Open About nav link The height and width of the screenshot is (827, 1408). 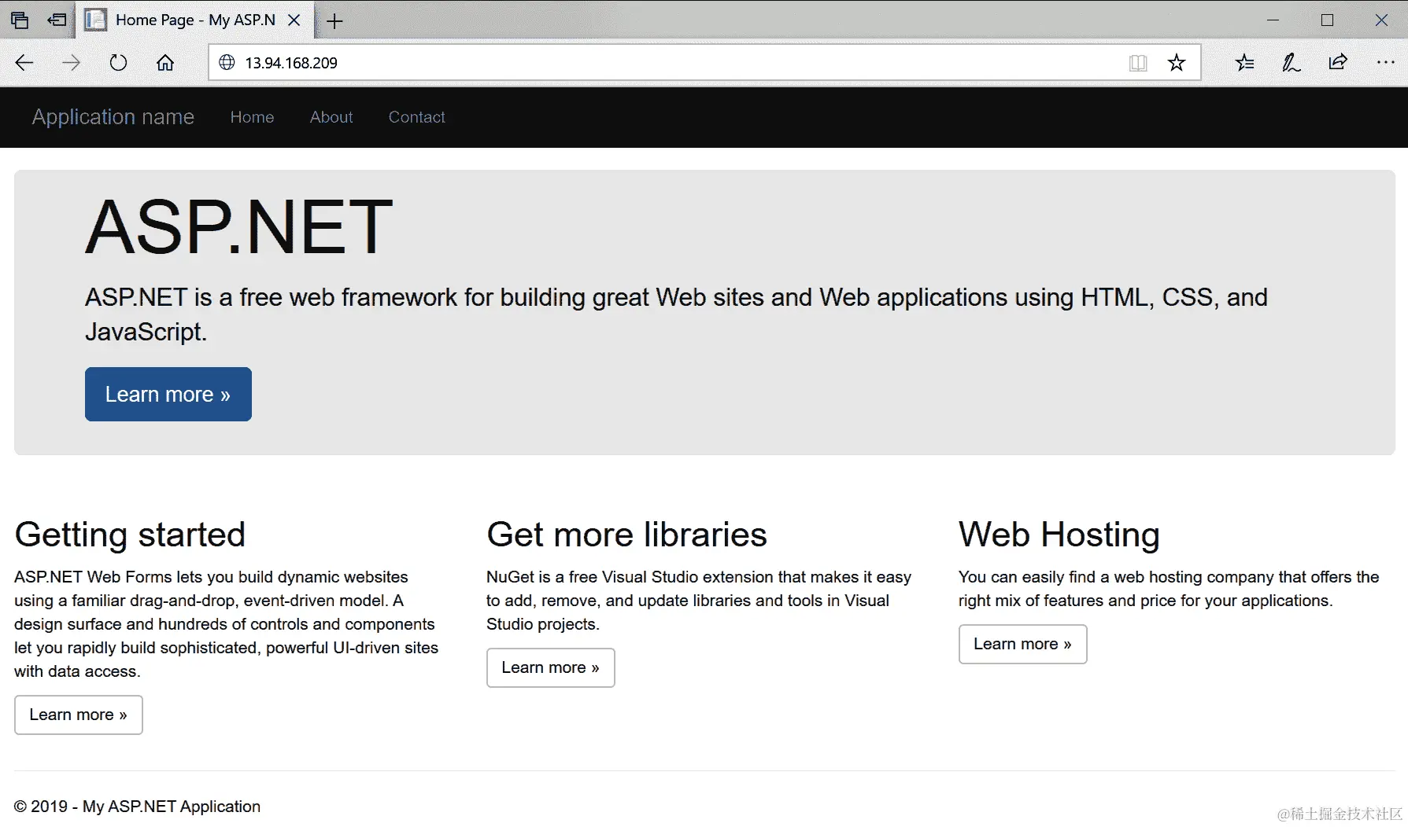331,117
